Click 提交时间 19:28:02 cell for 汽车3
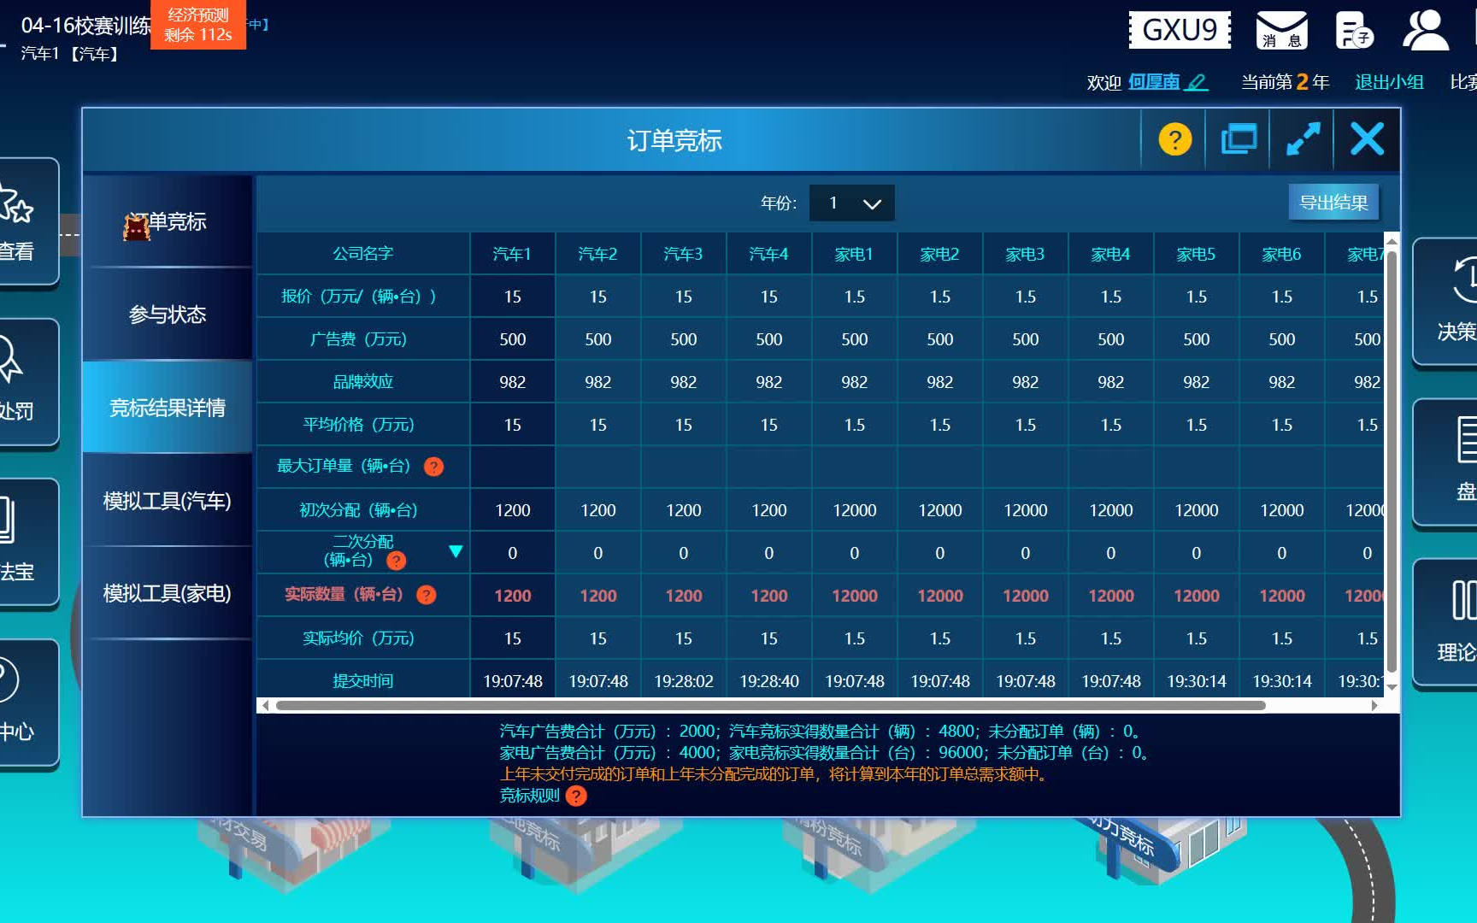1477x923 pixels. coord(683,681)
